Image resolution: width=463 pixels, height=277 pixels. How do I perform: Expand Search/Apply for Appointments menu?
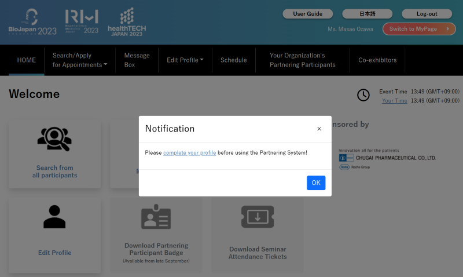click(80, 60)
